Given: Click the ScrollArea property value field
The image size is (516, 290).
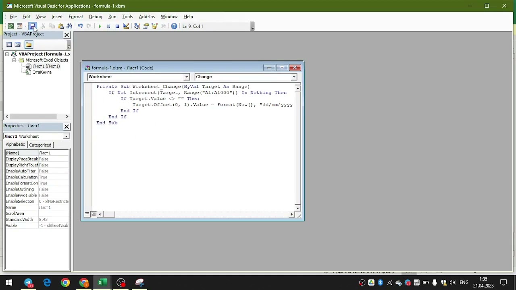Looking at the screenshot, I should click(x=54, y=213).
